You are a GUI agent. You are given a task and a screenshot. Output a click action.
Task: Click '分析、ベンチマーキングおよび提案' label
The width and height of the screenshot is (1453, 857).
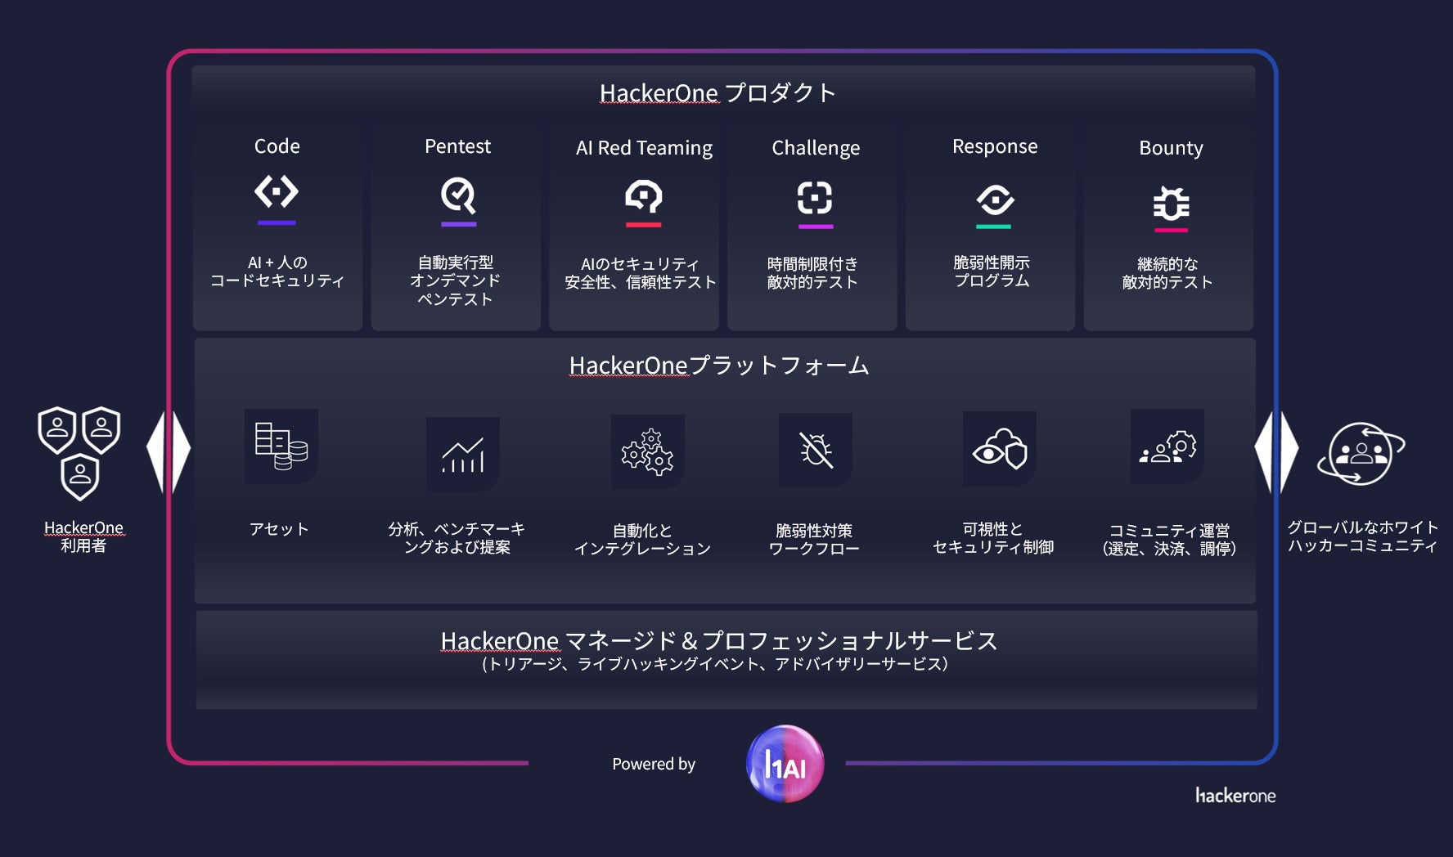(x=457, y=538)
